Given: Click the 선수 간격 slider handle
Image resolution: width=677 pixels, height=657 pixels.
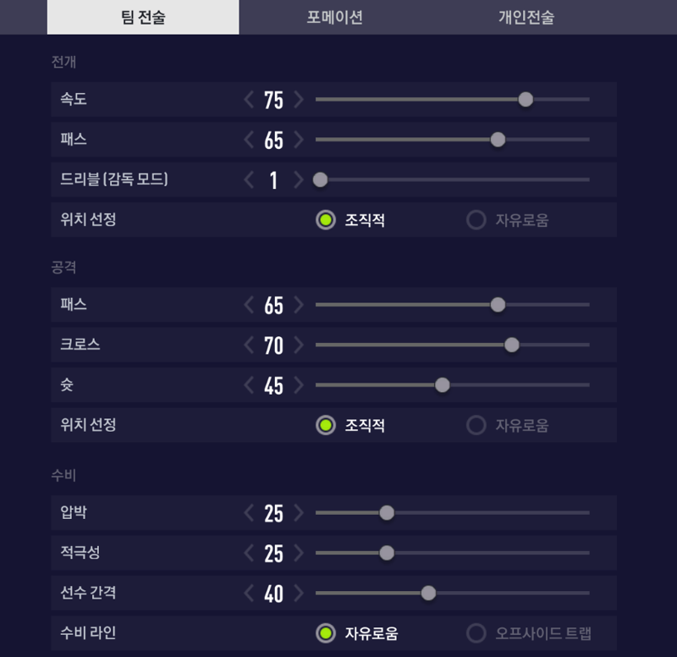Looking at the screenshot, I should [x=428, y=594].
